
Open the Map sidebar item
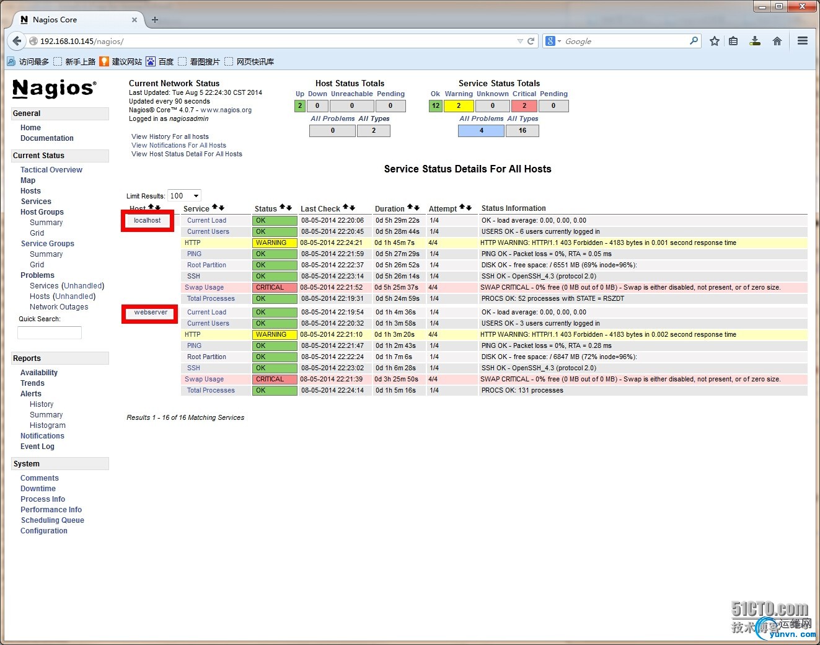tap(28, 180)
